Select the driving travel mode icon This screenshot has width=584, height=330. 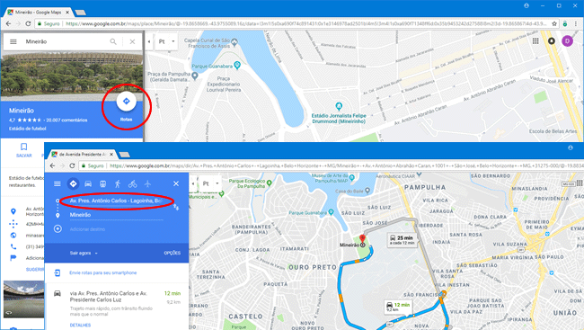click(88, 183)
